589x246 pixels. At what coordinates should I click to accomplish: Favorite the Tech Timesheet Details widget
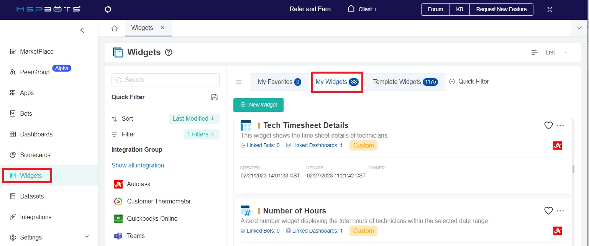click(x=548, y=125)
